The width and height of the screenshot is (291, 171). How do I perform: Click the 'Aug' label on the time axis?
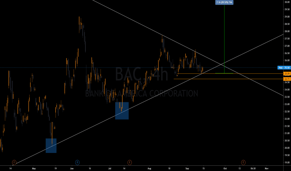149,169
